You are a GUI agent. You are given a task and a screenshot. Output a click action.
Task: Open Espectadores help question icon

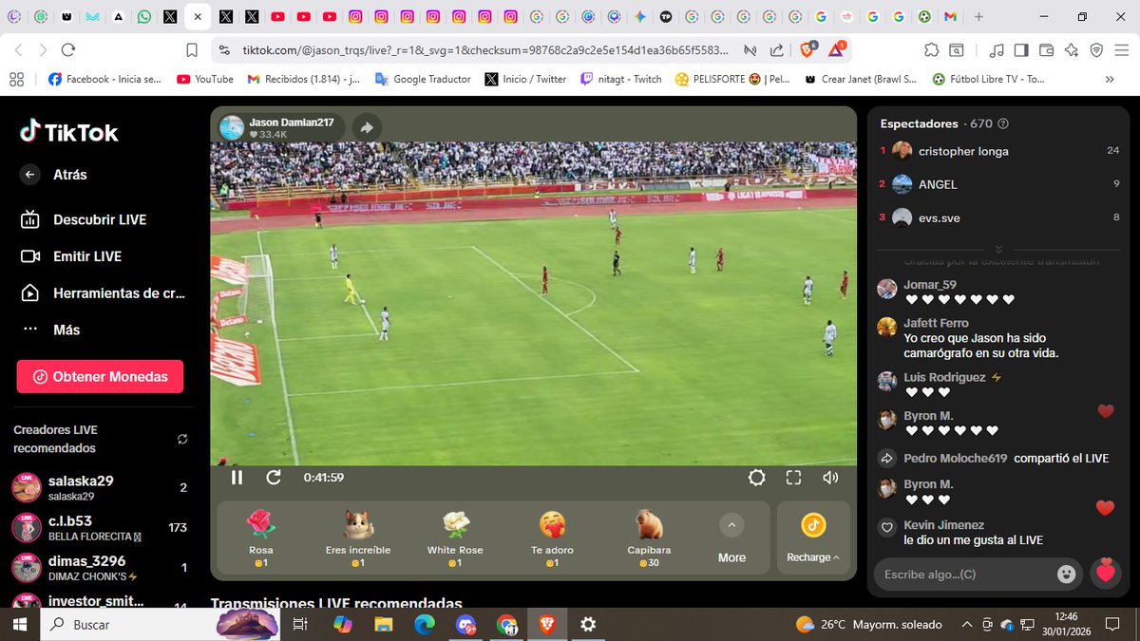coord(1003,123)
